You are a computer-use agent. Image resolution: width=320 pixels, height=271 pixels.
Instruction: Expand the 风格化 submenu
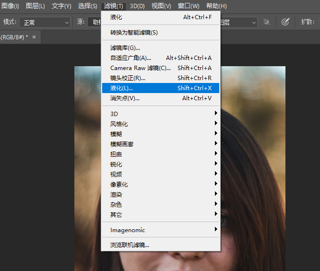tap(161, 124)
